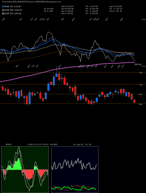Click the 'Pre C: 648.05' value
The height and width of the screenshot is (193, 146).
tap(92, 13)
